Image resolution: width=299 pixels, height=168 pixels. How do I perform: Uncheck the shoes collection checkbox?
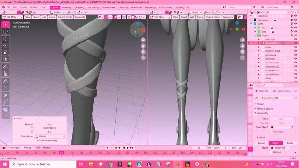pos(292,35)
